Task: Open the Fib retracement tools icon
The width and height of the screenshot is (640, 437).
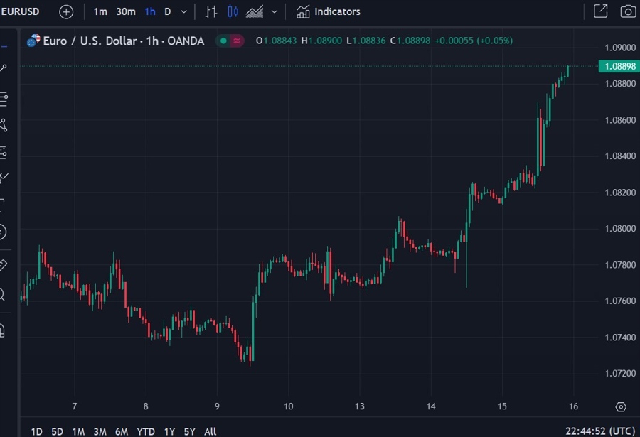Action: tap(4, 99)
